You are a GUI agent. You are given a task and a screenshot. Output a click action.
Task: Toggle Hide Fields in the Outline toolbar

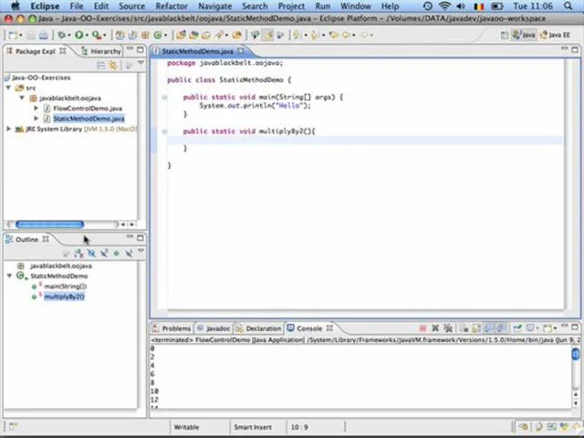click(91, 254)
